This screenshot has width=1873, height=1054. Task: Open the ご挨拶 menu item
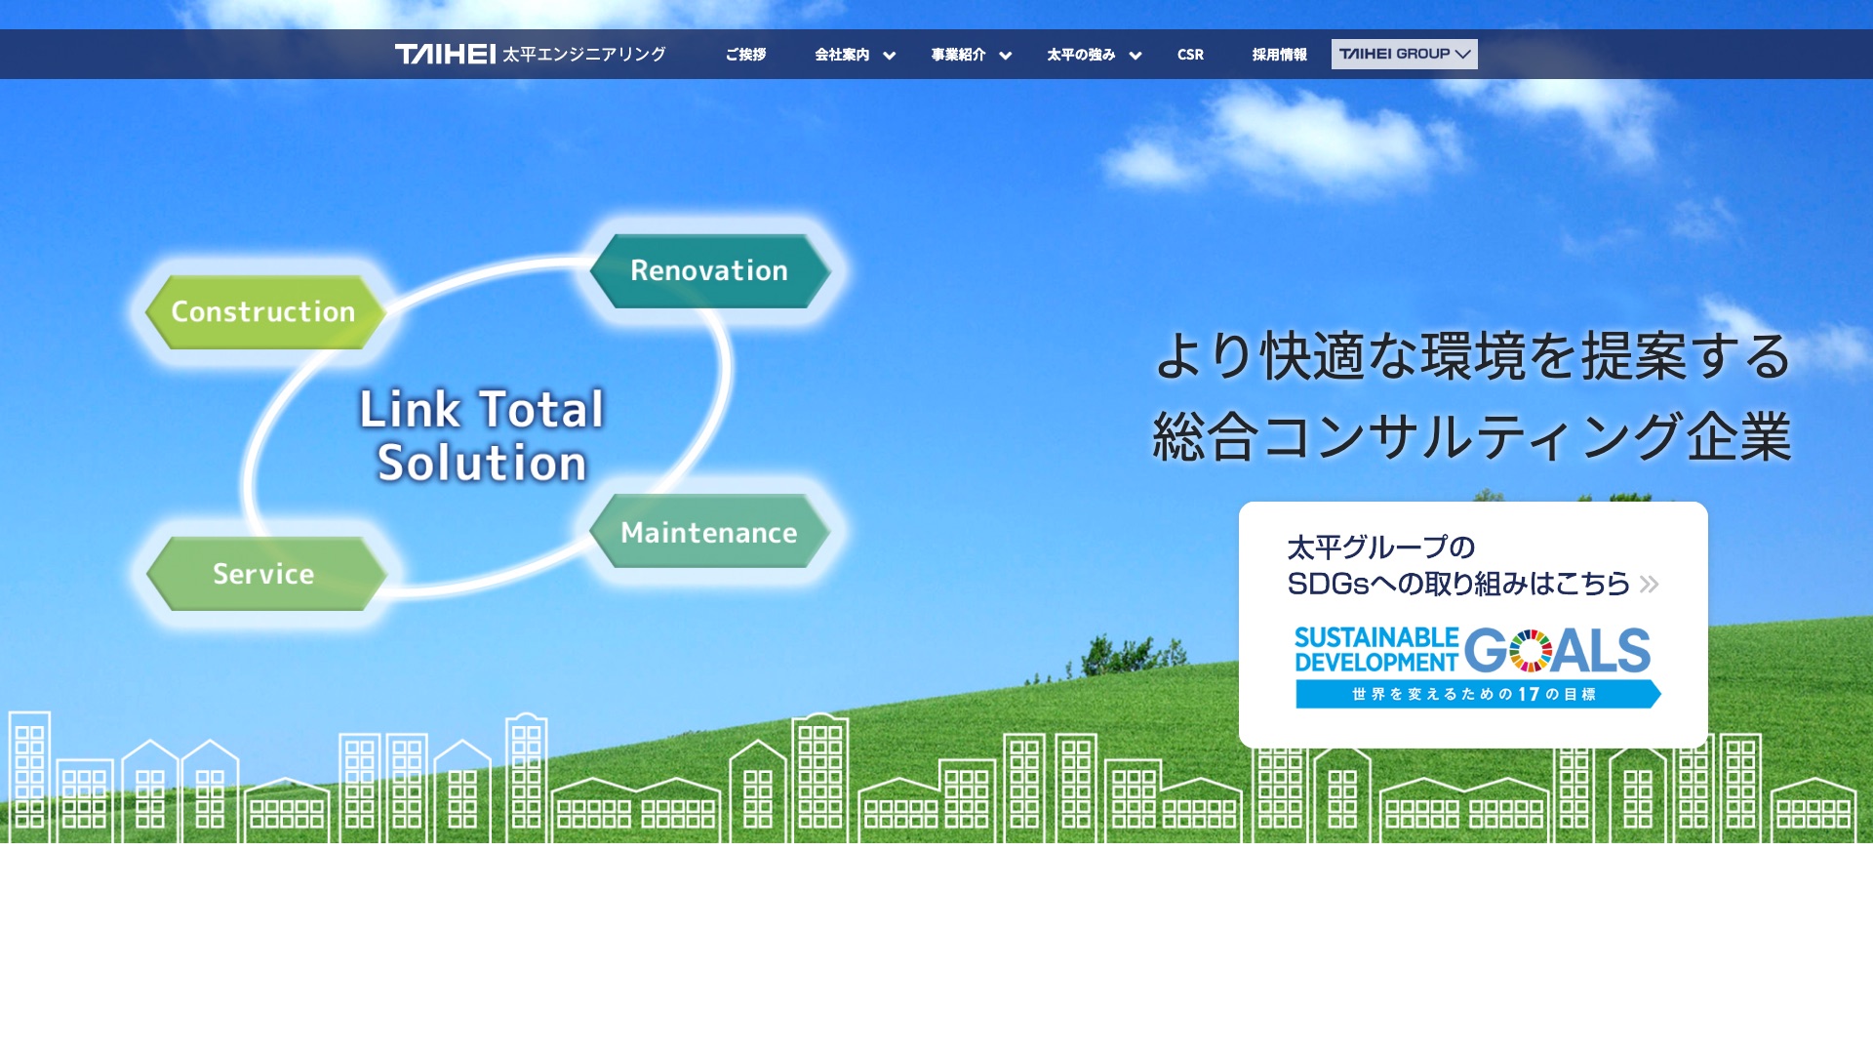click(x=745, y=55)
